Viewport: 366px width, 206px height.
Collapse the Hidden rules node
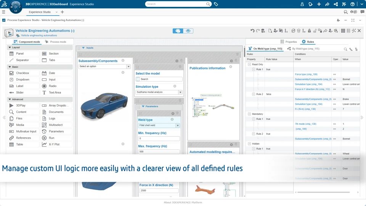click(249, 144)
